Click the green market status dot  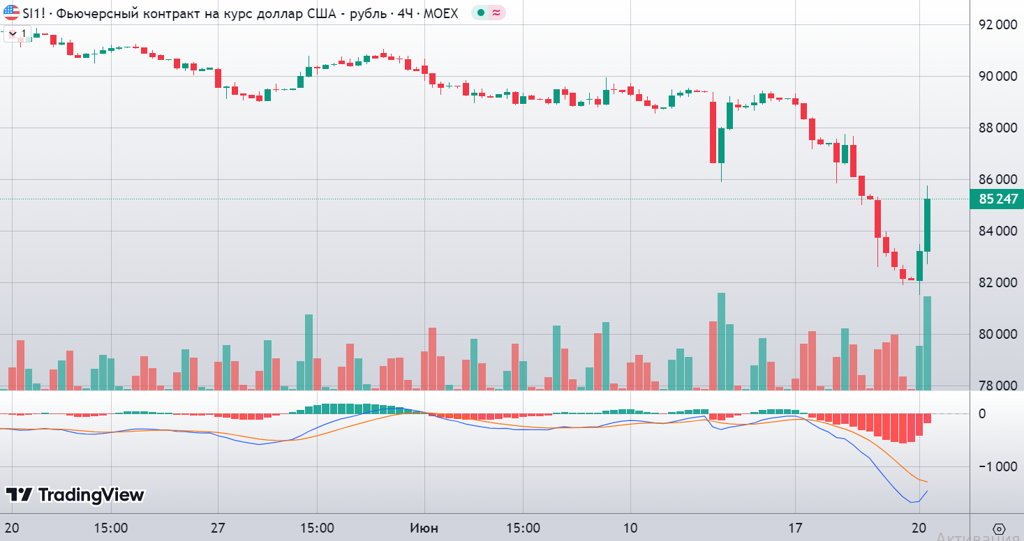click(x=481, y=13)
